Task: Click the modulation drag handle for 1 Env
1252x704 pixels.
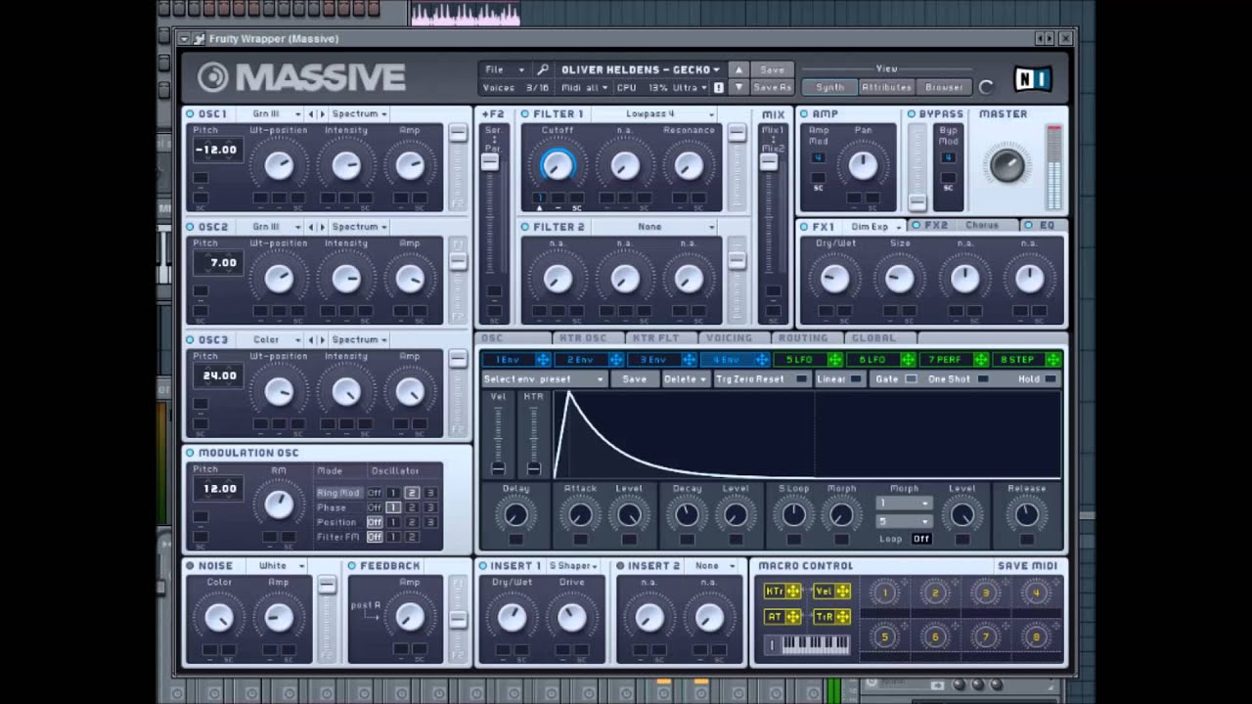Action: point(543,360)
